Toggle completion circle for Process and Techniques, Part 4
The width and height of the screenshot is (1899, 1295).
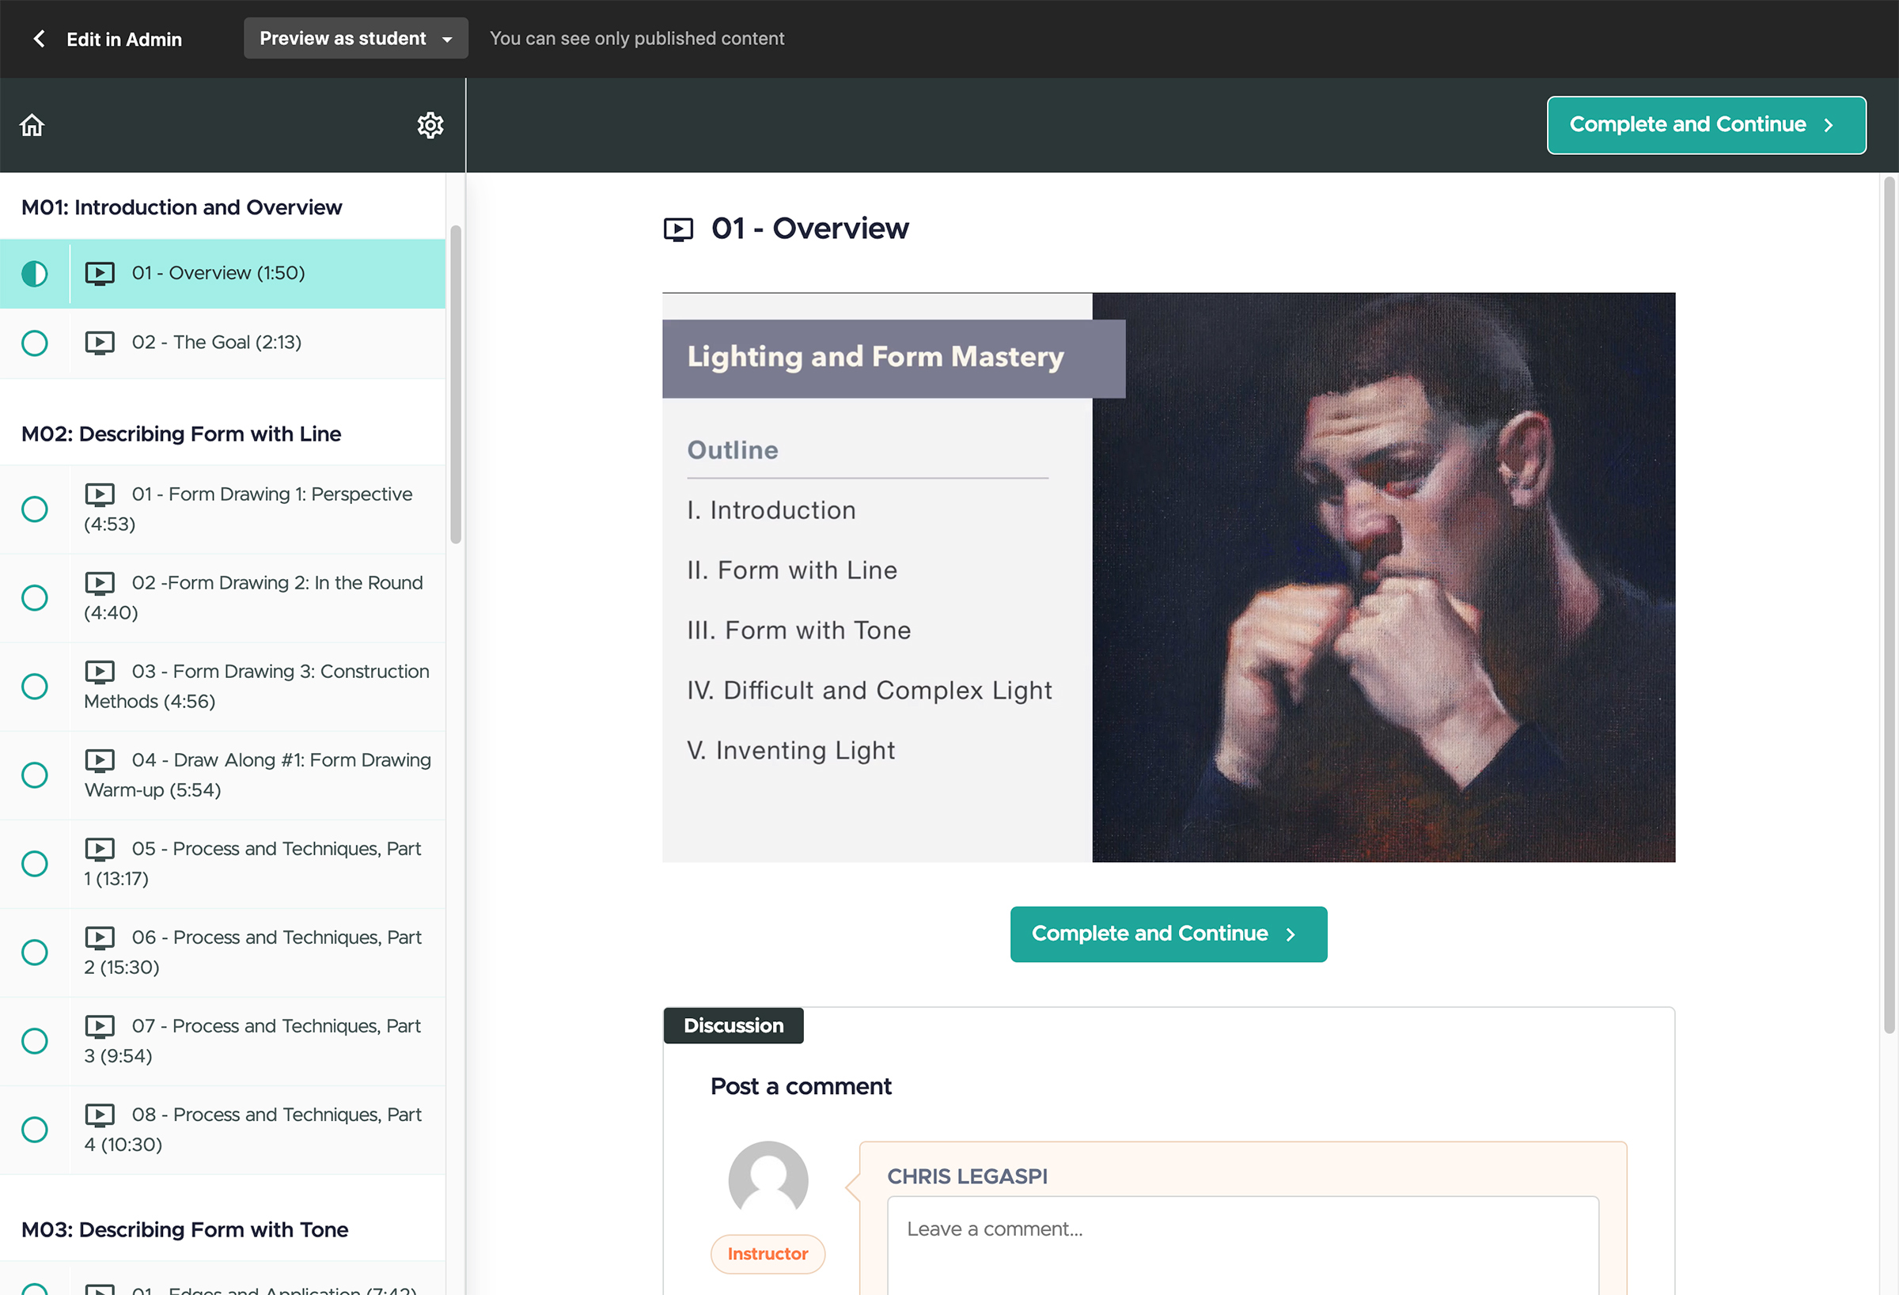[34, 1129]
